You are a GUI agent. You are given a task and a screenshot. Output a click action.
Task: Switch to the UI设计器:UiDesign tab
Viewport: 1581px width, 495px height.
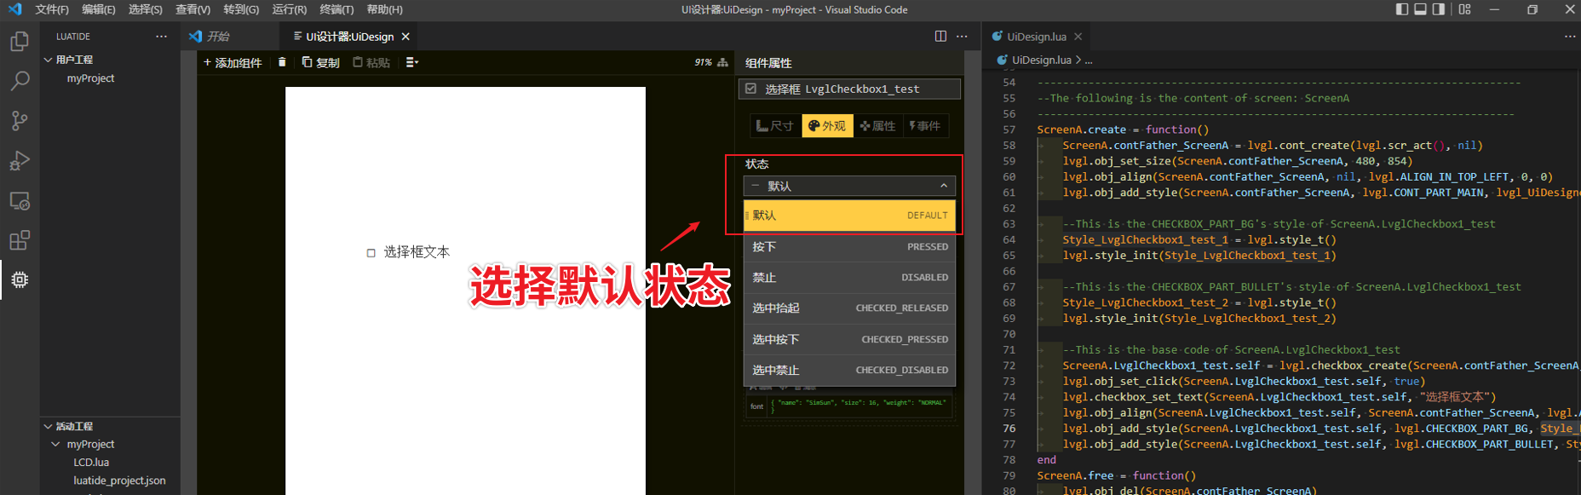coord(351,37)
